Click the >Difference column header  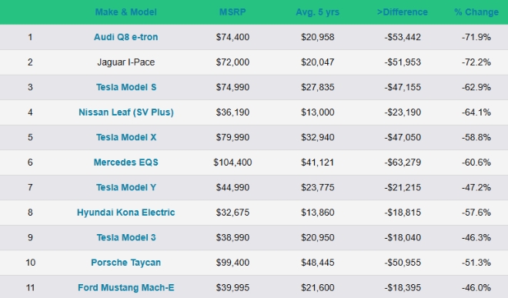[403, 12]
